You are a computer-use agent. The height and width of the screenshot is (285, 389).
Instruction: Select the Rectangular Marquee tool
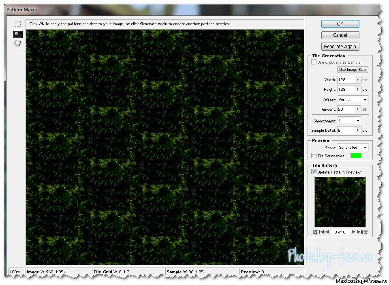coord(17,24)
